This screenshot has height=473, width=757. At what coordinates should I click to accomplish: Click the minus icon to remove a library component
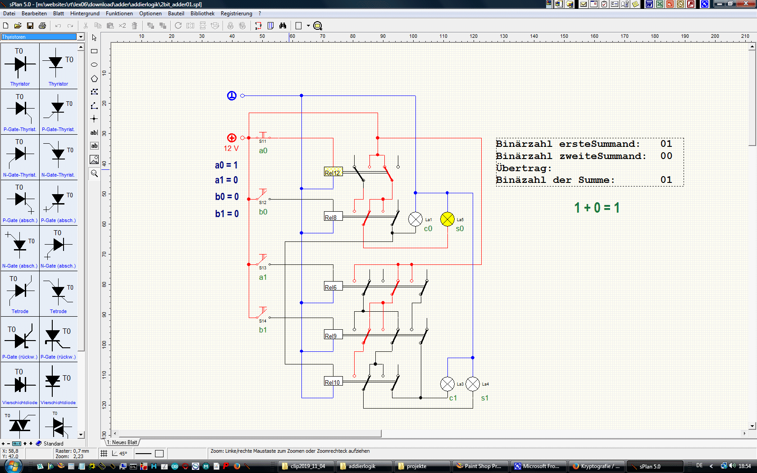9,444
